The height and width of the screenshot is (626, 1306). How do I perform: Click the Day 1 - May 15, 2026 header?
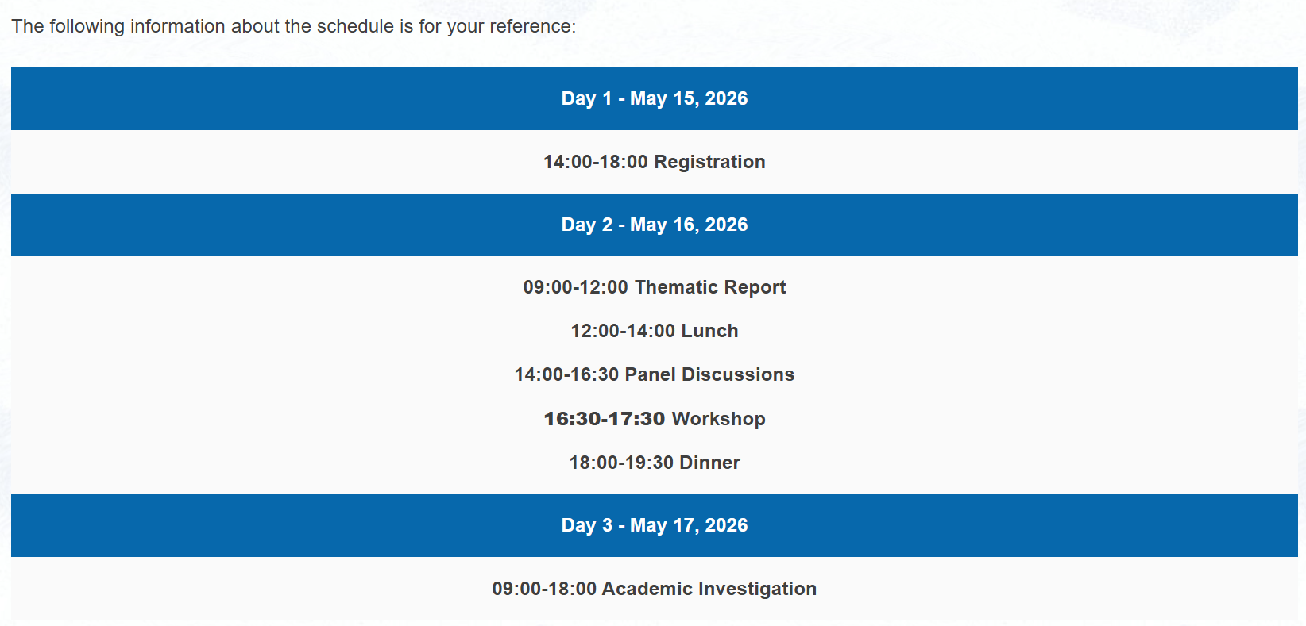pyautogui.click(x=655, y=98)
